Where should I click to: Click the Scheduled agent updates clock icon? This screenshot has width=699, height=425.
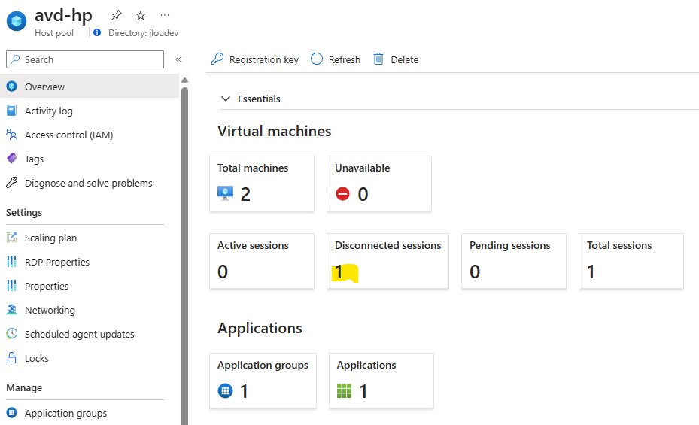[11, 334]
